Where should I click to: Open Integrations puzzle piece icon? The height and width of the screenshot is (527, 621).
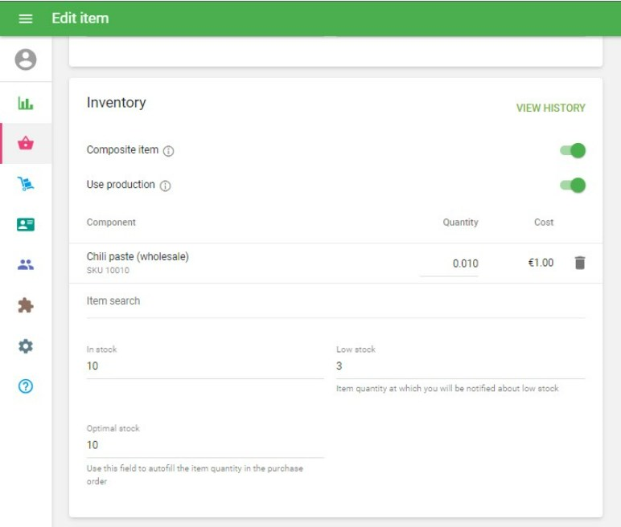[x=26, y=305]
